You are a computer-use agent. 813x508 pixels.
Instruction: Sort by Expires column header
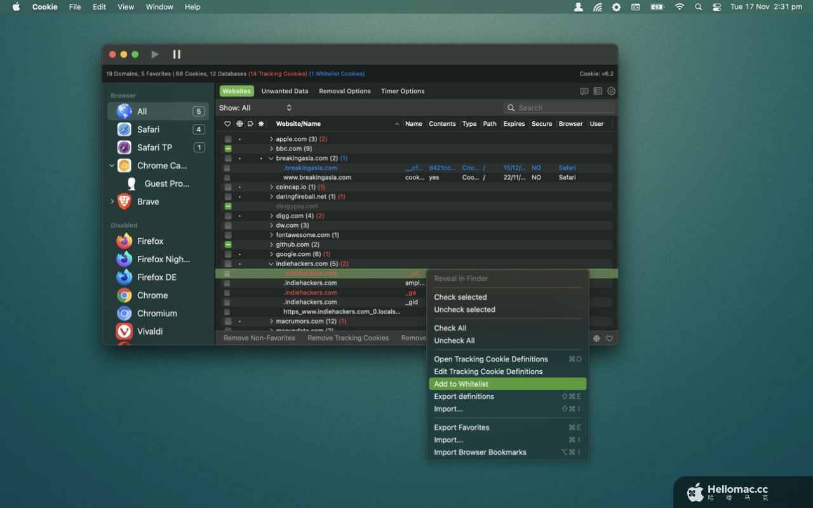point(514,124)
